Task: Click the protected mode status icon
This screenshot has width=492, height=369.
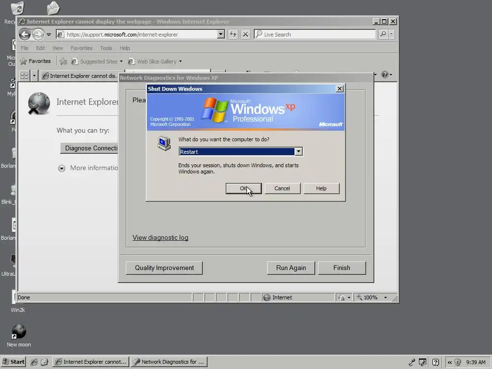Action: pyautogui.click(x=342, y=297)
